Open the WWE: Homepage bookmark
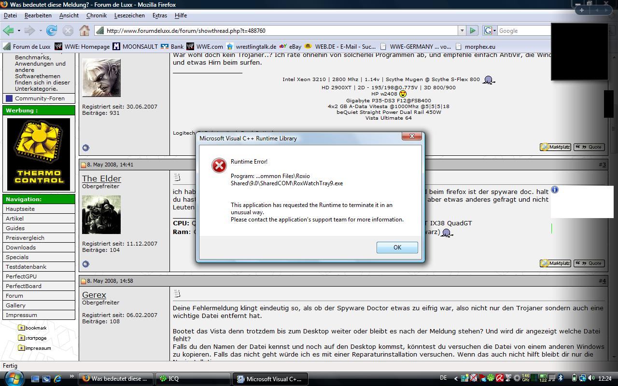 tap(82, 47)
